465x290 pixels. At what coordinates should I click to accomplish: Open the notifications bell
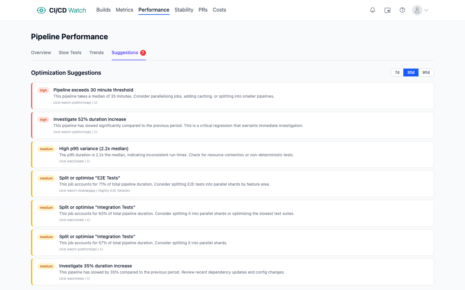373,10
